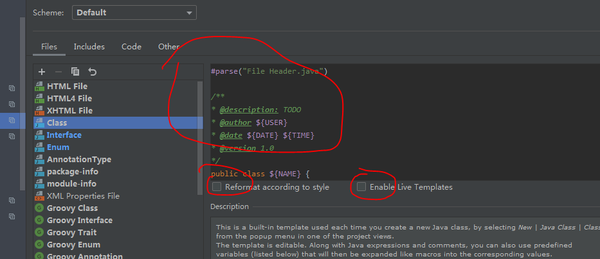The height and width of the screenshot is (259, 600).
Task: Switch to the Other tab
Action: pos(168,47)
